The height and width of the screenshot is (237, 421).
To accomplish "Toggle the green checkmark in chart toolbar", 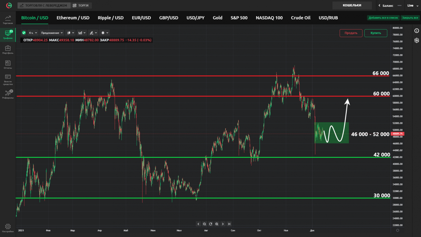I will [x=24, y=33].
